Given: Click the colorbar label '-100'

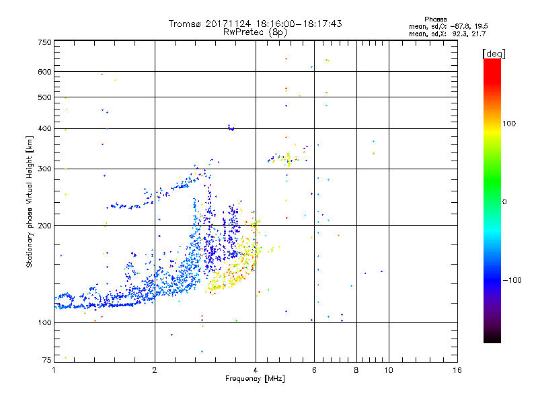Looking at the screenshot, I should coord(512,280).
